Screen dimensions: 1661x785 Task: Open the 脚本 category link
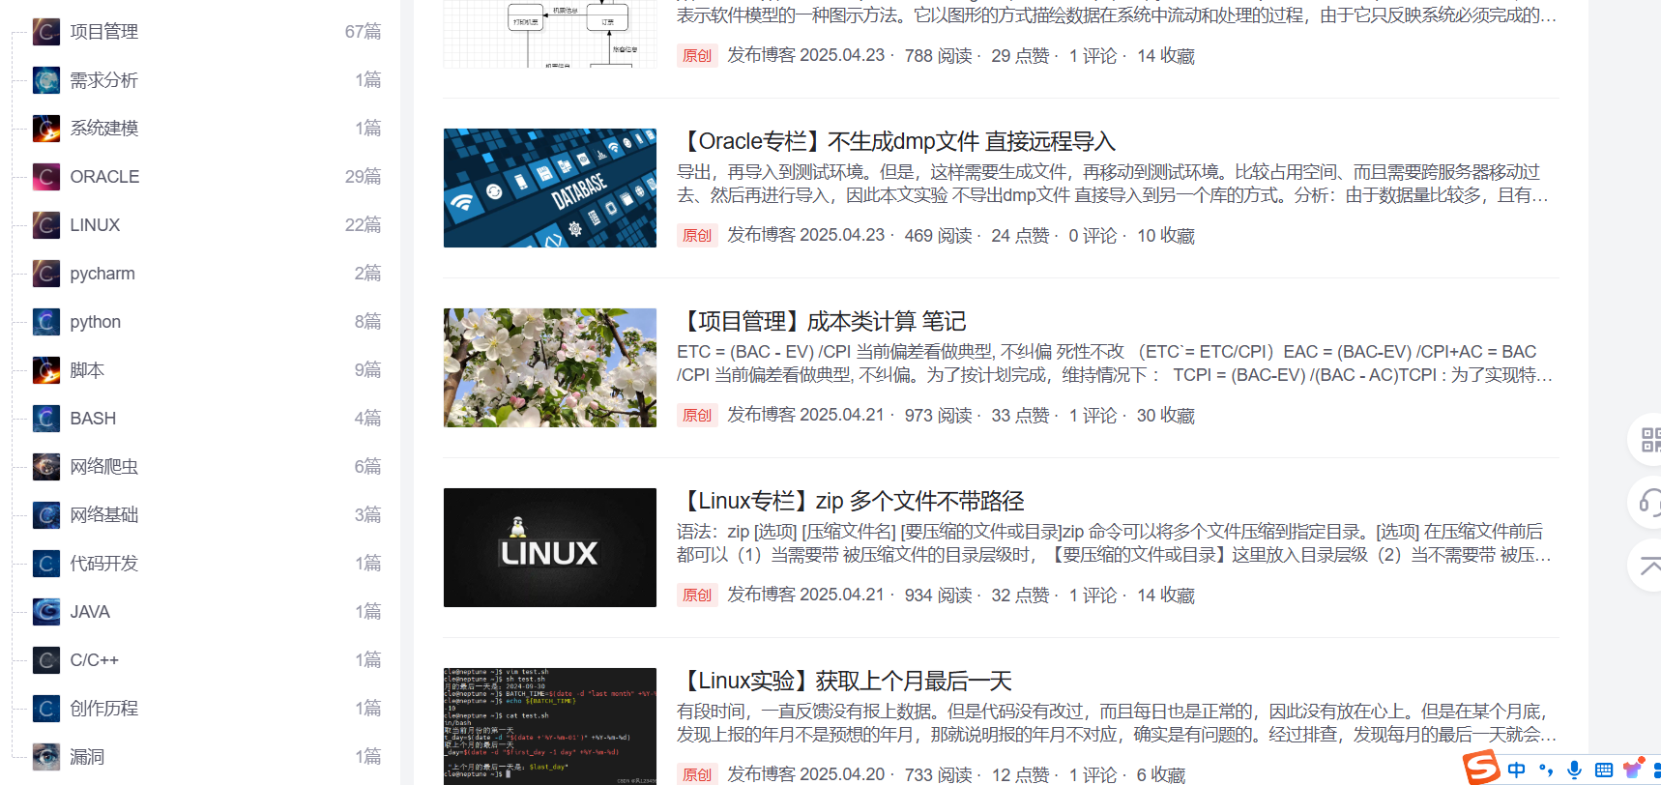click(87, 370)
